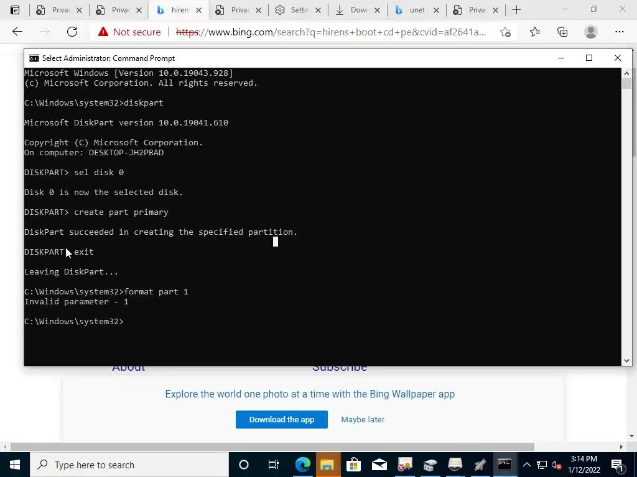The image size is (637, 477).
Task: Open Microsoft Edge from taskbar
Action: [303, 465]
